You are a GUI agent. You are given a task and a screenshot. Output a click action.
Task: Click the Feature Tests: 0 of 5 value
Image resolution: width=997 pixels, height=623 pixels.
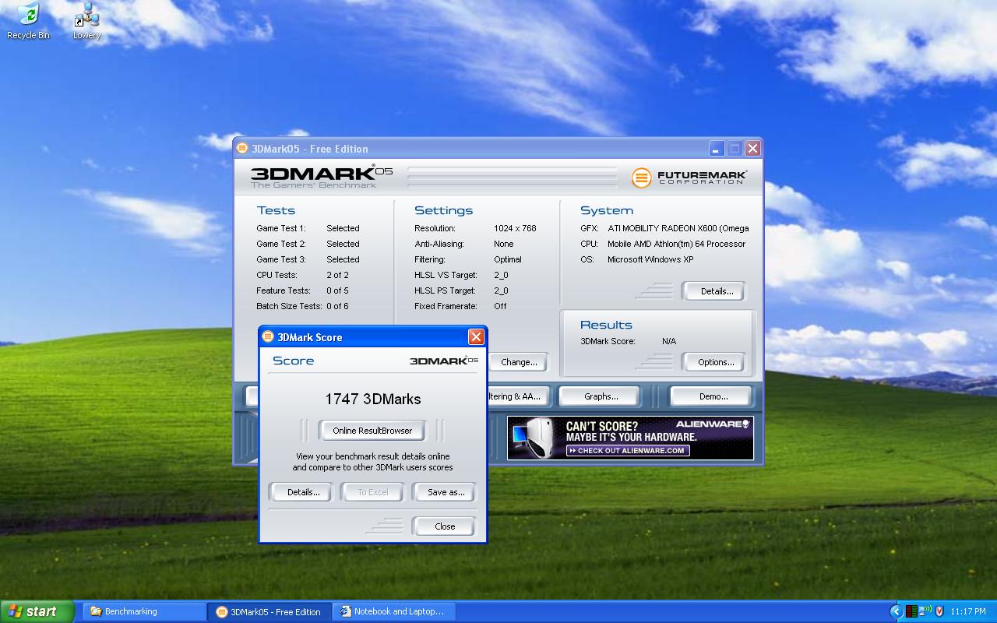(337, 290)
